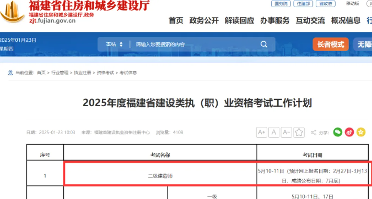
Task: Click the 无障碍 accessibility button
Action: [363, 44]
